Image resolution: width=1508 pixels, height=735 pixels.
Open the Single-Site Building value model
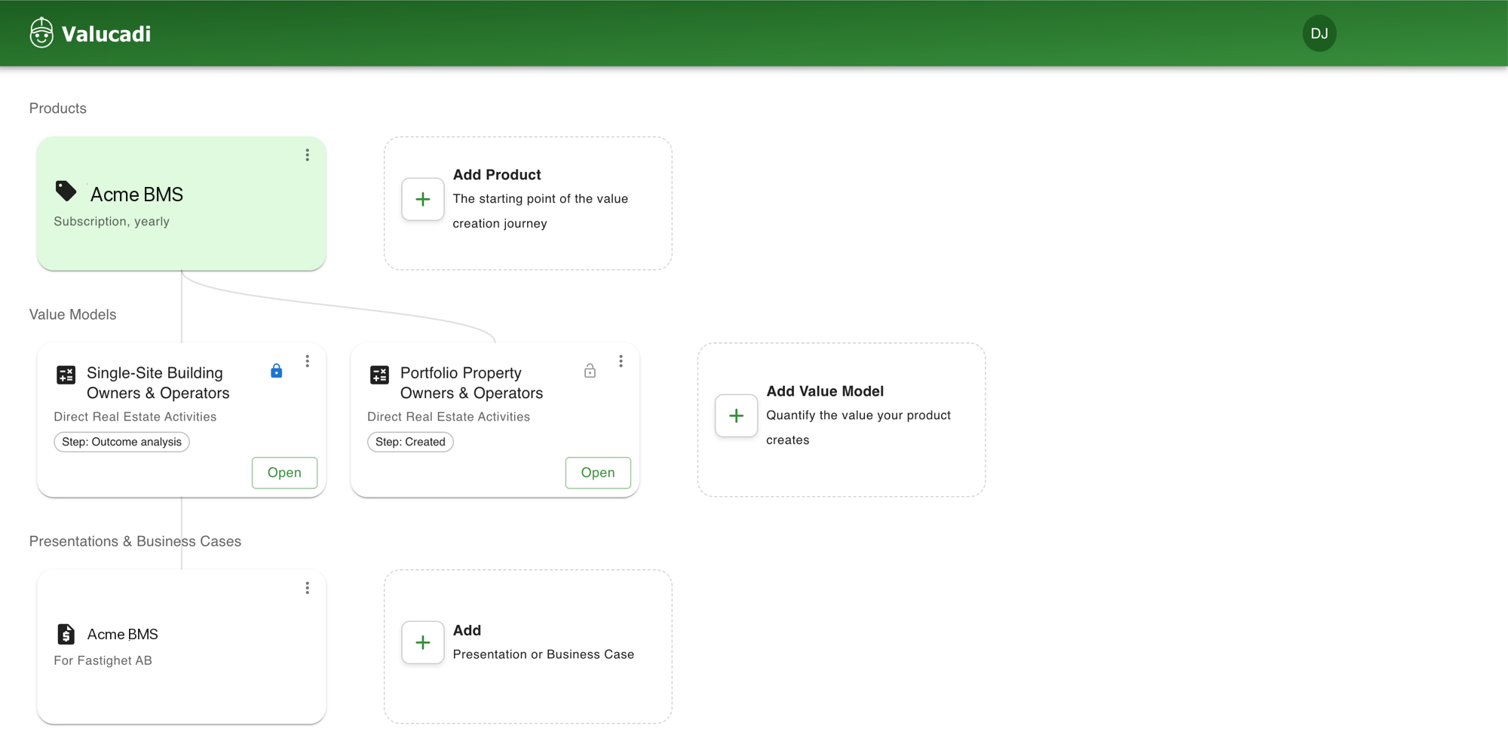point(284,473)
